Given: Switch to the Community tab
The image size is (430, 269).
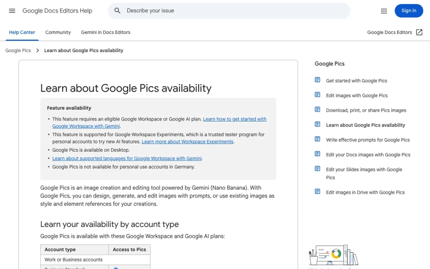Looking at the screenshot, I should tap(58, 32).
